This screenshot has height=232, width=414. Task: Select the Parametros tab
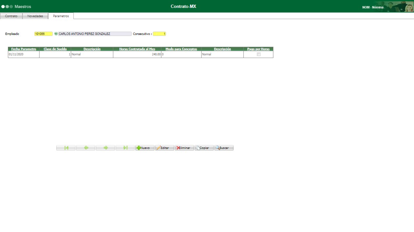(x=61, y=16)
